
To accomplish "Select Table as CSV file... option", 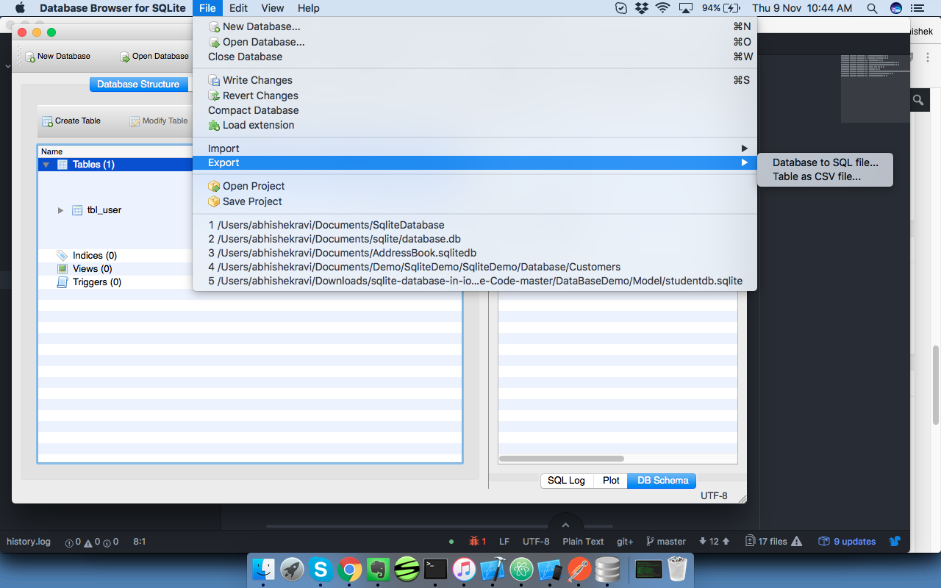I will point(816,176).
